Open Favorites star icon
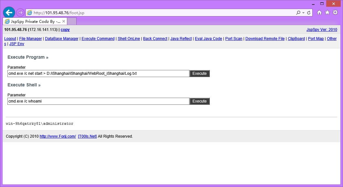343x187 pixels. point(327,13)
